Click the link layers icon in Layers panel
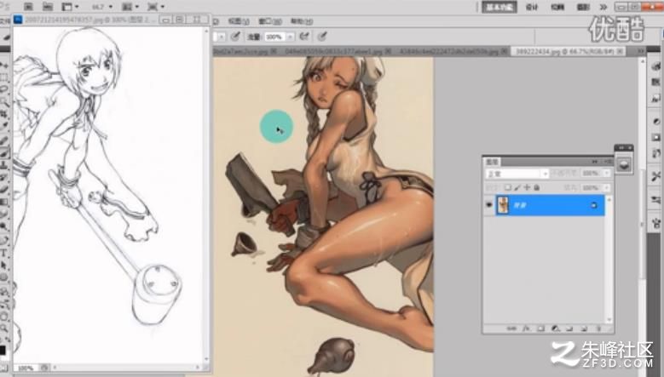Viewport: 664px width, 377px height. [x=511, y=328]
